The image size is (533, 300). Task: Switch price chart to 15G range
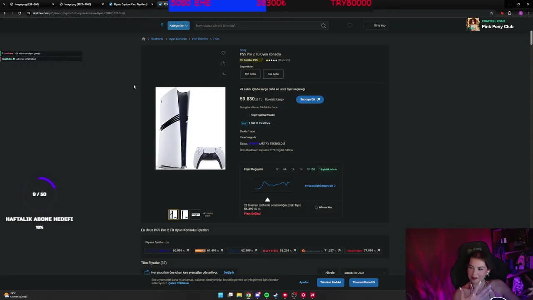coord(311,169)
